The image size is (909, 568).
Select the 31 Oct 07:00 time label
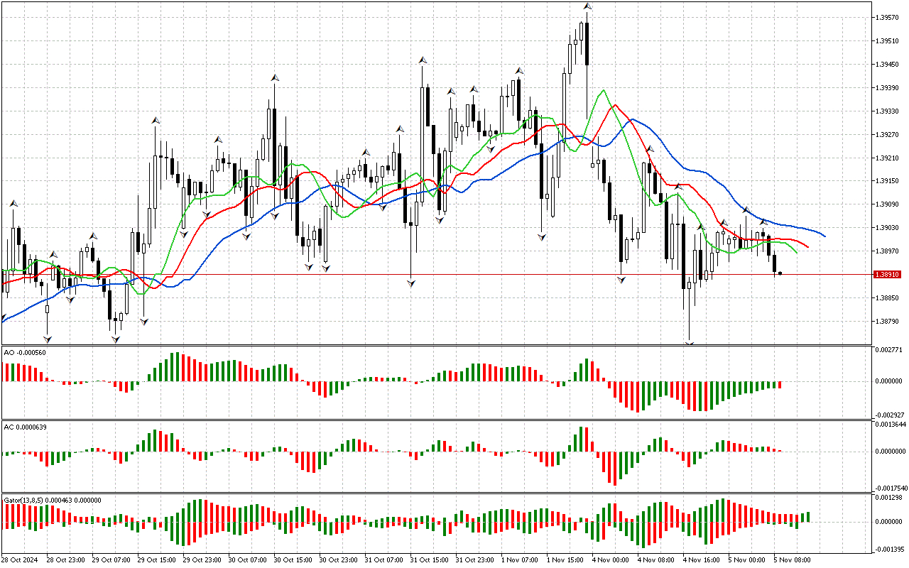click(384, 560)
